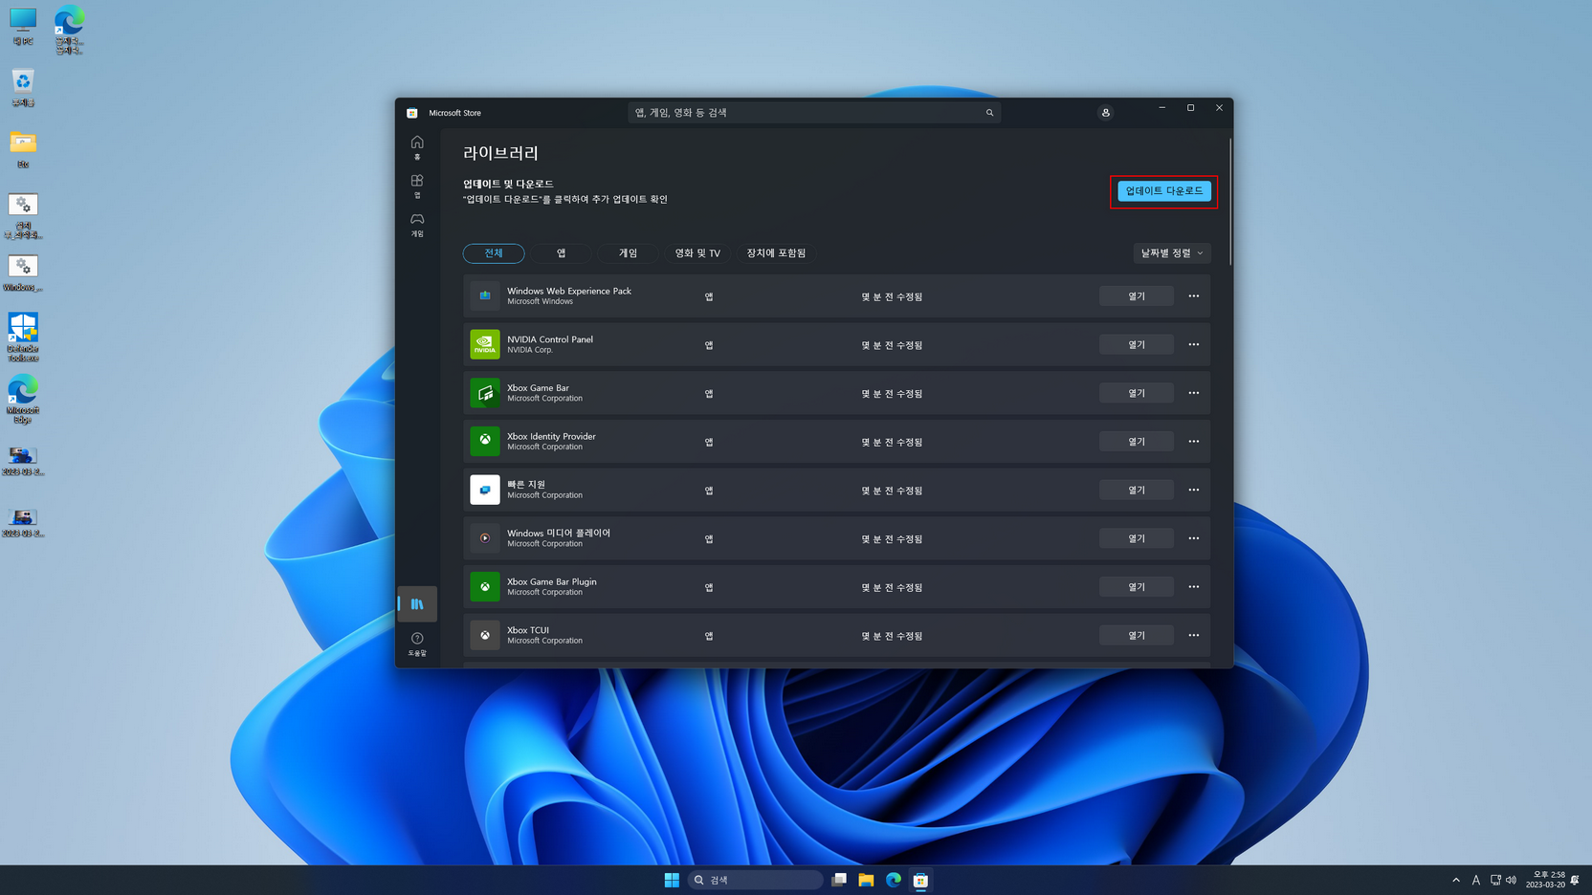This screenshot has width=1592, height=895.
Task: Click the library vertical scrollbar
Action: [x=1230, y=202]
